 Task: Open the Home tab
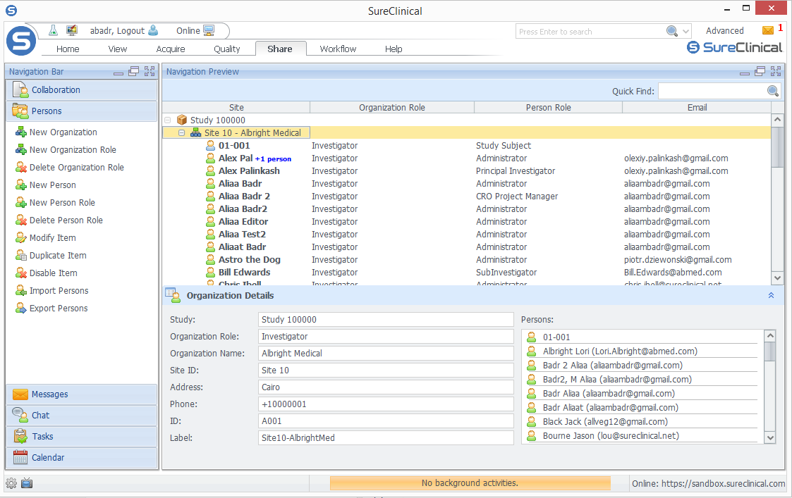tap(68, 49)
